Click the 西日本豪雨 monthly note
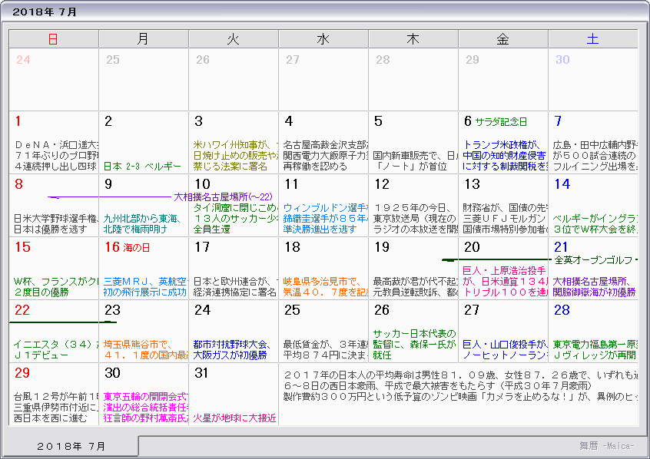 coord(437,386)
